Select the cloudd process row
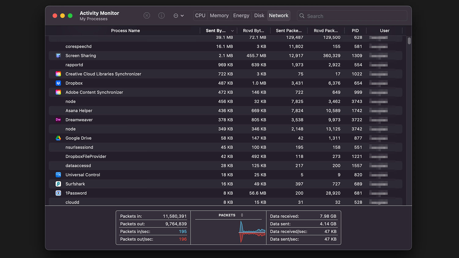This screenshot has height=258, width=459. 226,202
